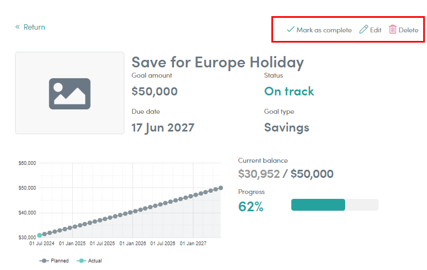Click the Mark as complete text

coord(324,30)
